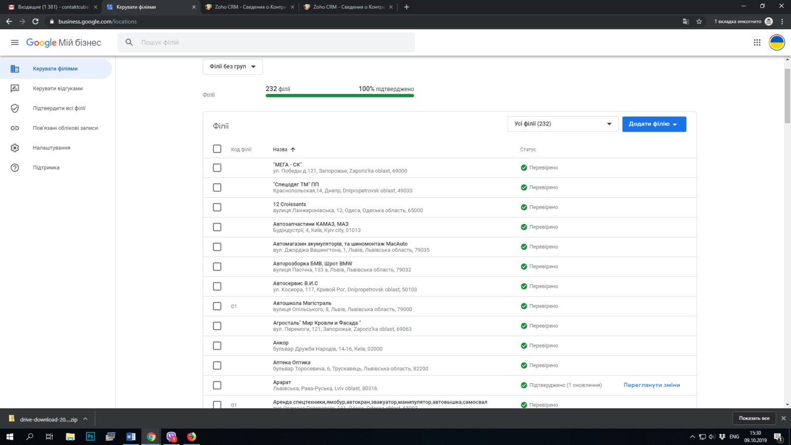Screen dimensions: 791x445
Task: Click the translate page icon
Action: pos(686,21)
